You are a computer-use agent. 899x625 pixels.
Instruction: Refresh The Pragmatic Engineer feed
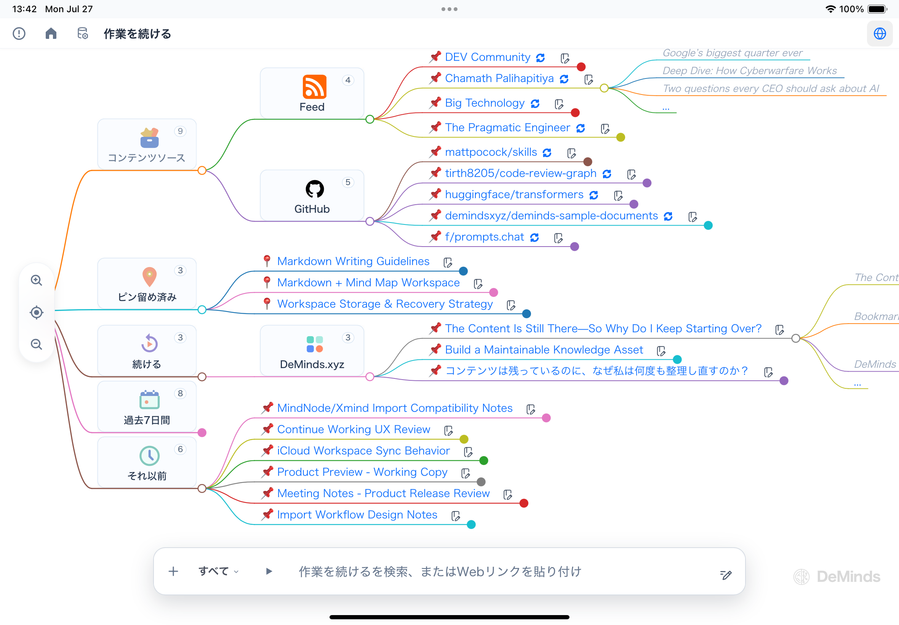tap(581, 128)
